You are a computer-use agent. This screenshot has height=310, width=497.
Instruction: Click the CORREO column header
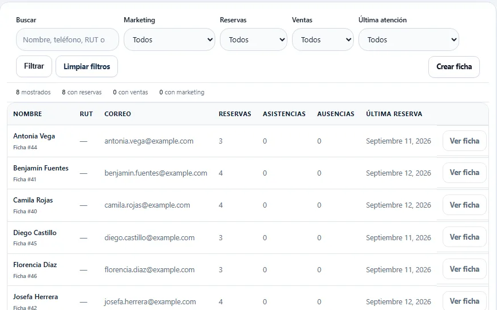117,114
